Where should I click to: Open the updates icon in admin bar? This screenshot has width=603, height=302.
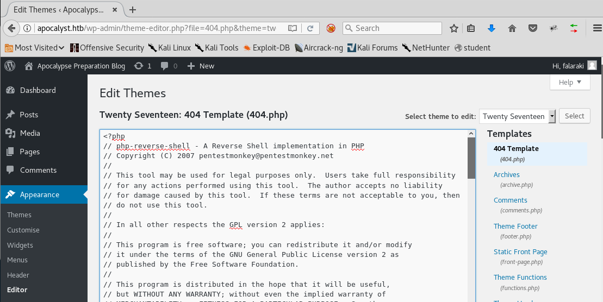(139, 66)
